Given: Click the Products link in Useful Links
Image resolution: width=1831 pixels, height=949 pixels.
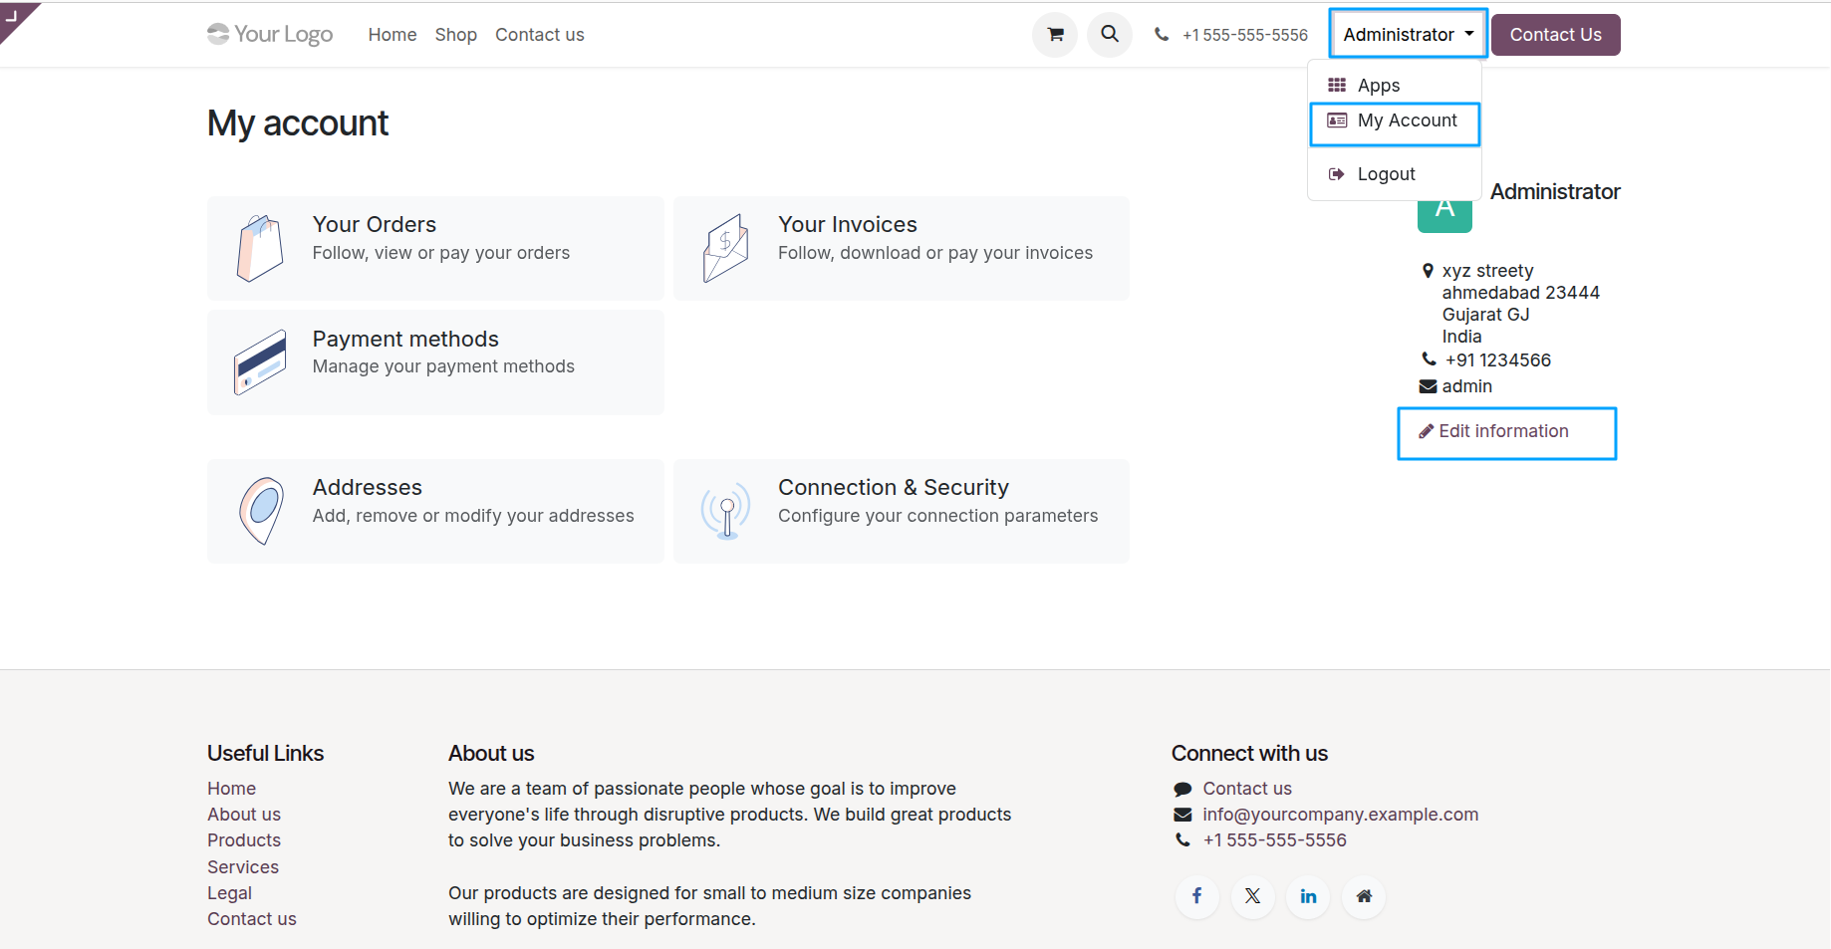Looking at the screenshot, I should point(244,839).
